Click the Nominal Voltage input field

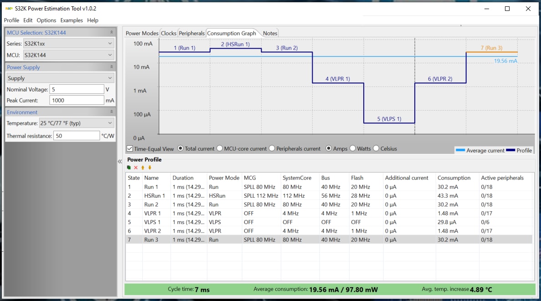[x=77, y=89]
